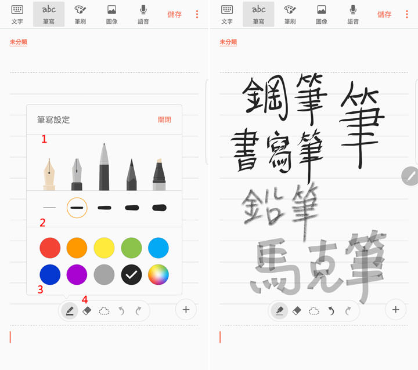Image resolution: width=418 pixels, height=370 pixels.
Task: Select the thickest stroke width
Action: point(159,208)
